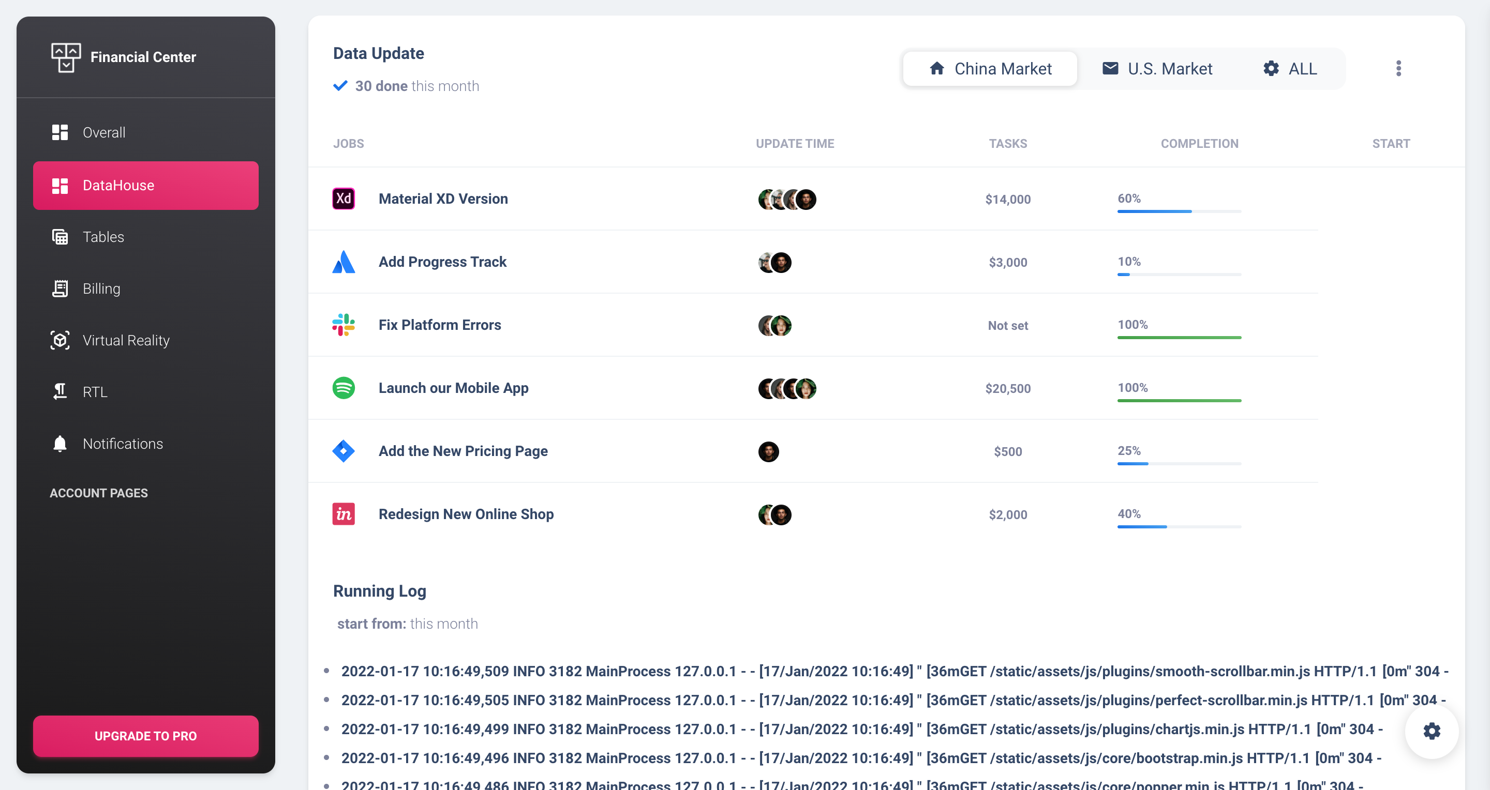1490x790 pixels.
Task: Click the lone avatar on the Pricing Page row
Action: pos(768,451)
